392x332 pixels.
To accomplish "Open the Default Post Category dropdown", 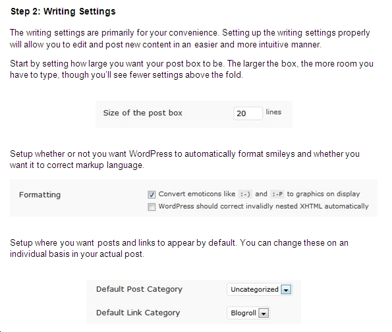I will [x=260, y=289].
